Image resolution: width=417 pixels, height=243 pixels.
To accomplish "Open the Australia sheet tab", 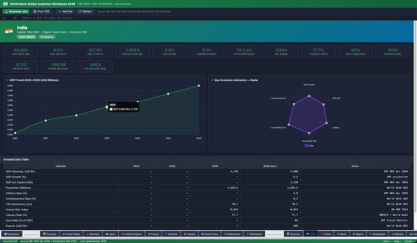I will click(x=171, y=234).
